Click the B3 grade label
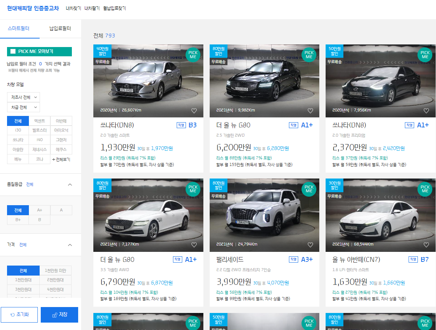This screenshot has width=436, height=330. pyautogui.click(x=192, y=125)
